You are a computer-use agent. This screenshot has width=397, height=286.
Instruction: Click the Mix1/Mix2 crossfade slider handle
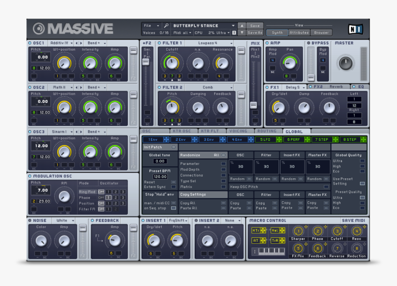point(253,105)
